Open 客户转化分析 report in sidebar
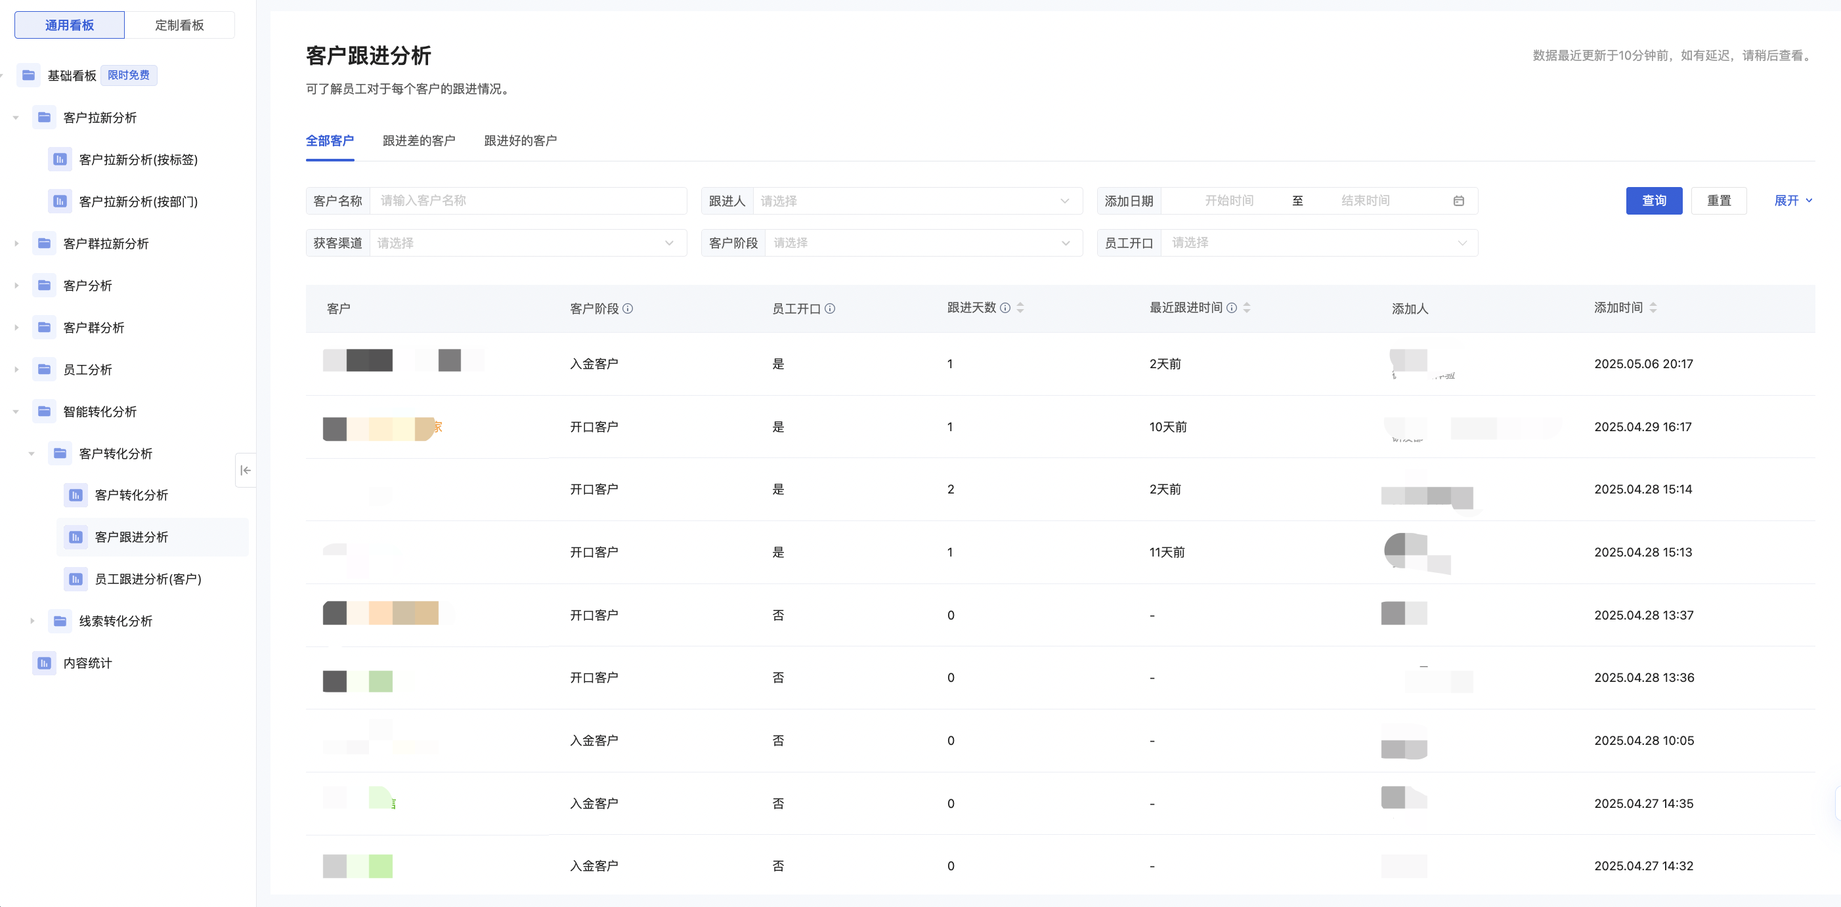This screenshot has width=1841, height=907. [x=131, y=495]
